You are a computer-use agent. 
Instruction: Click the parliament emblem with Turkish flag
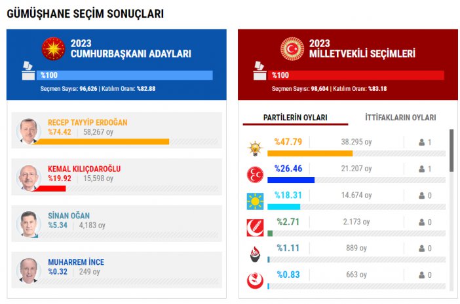coord(293,48)
